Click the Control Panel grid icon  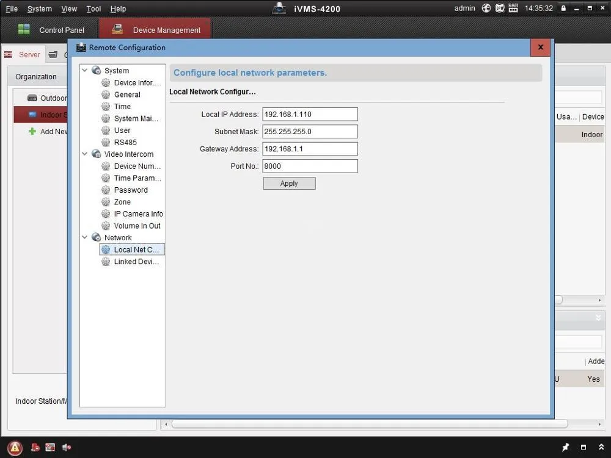(x=24, y=29)
